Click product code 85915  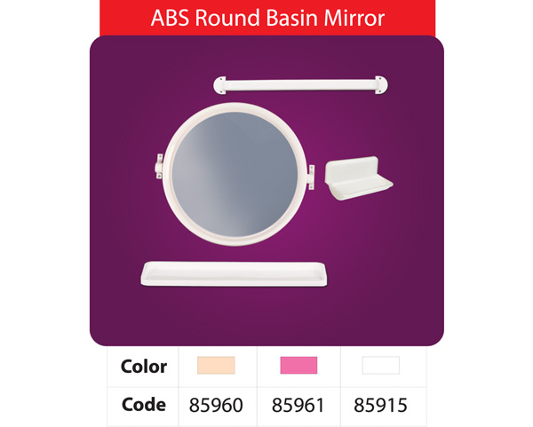(x=380, y=405)
